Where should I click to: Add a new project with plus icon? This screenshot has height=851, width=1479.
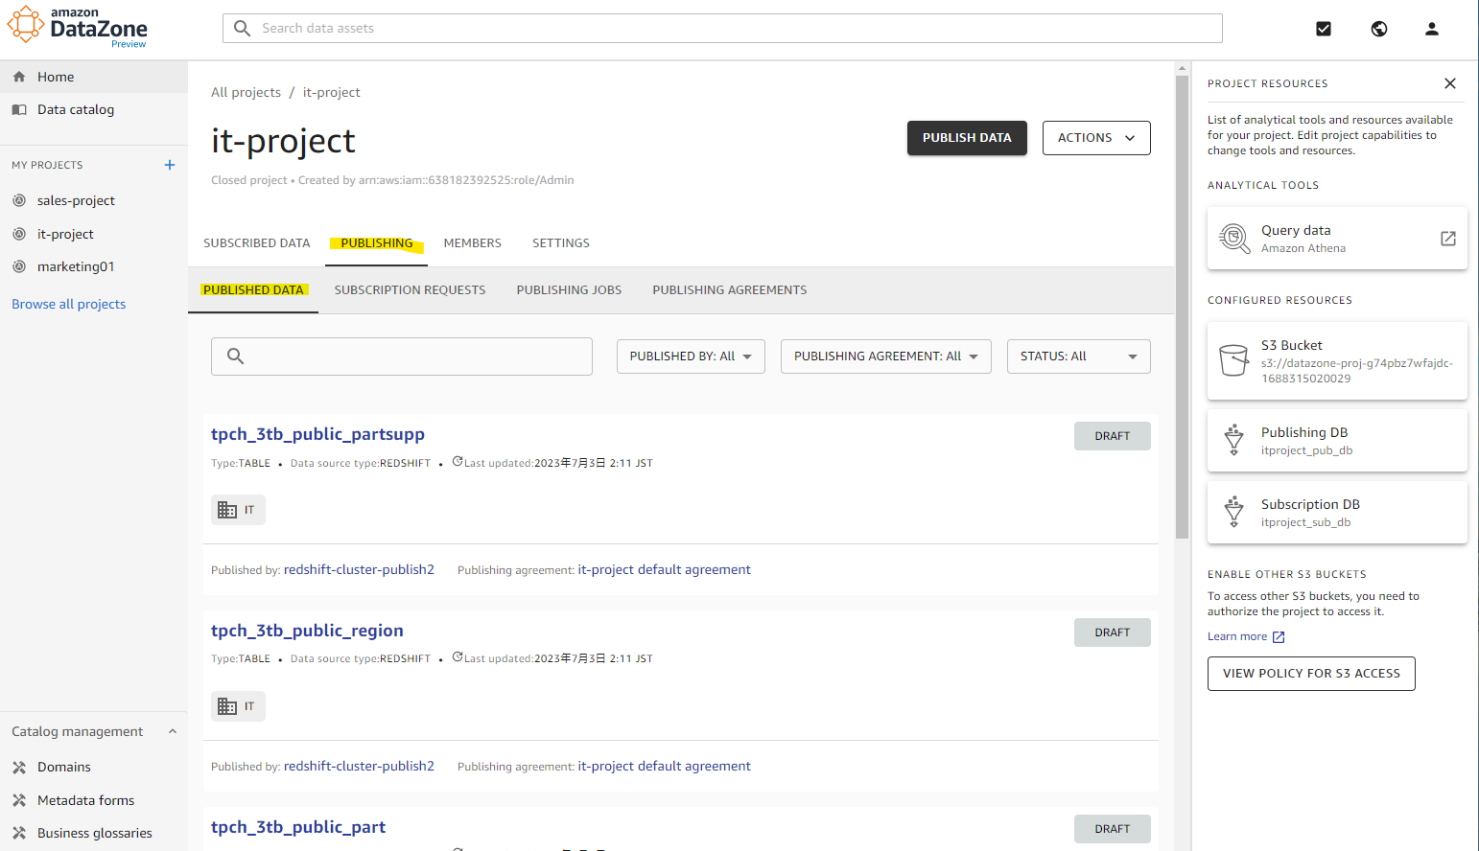click(170, 165)
